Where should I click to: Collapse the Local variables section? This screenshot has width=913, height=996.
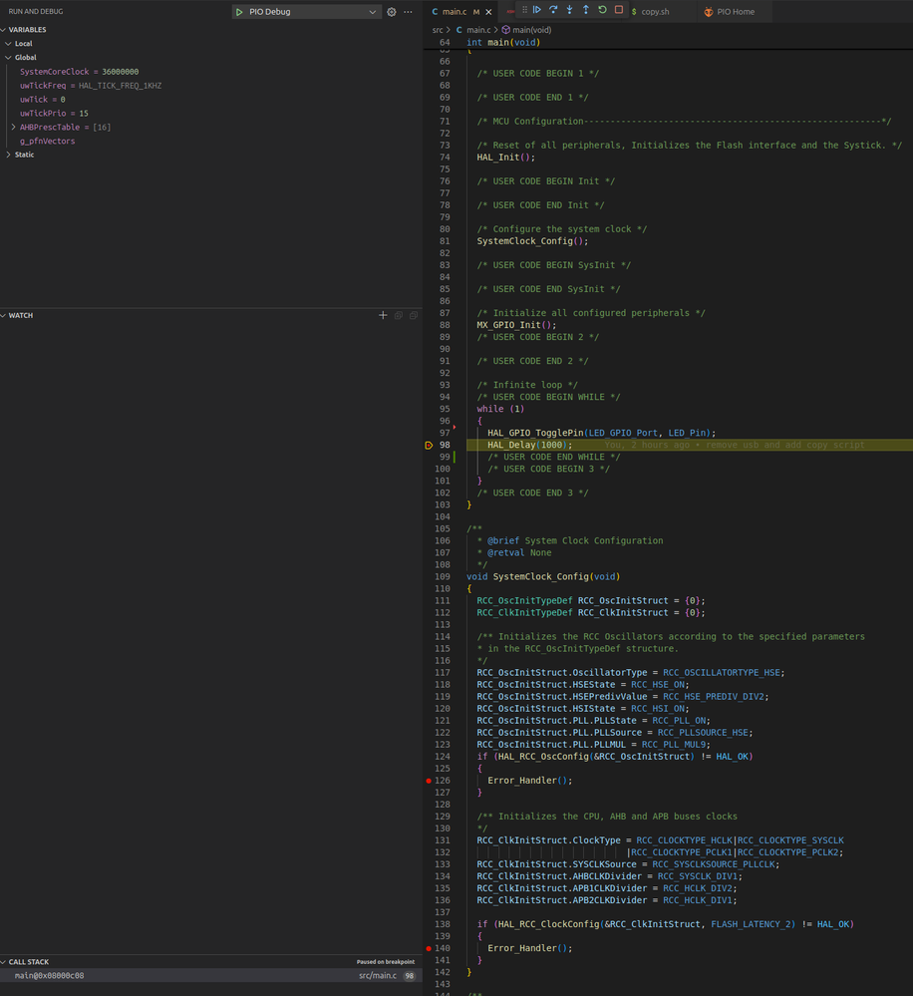tap(10, 44)
